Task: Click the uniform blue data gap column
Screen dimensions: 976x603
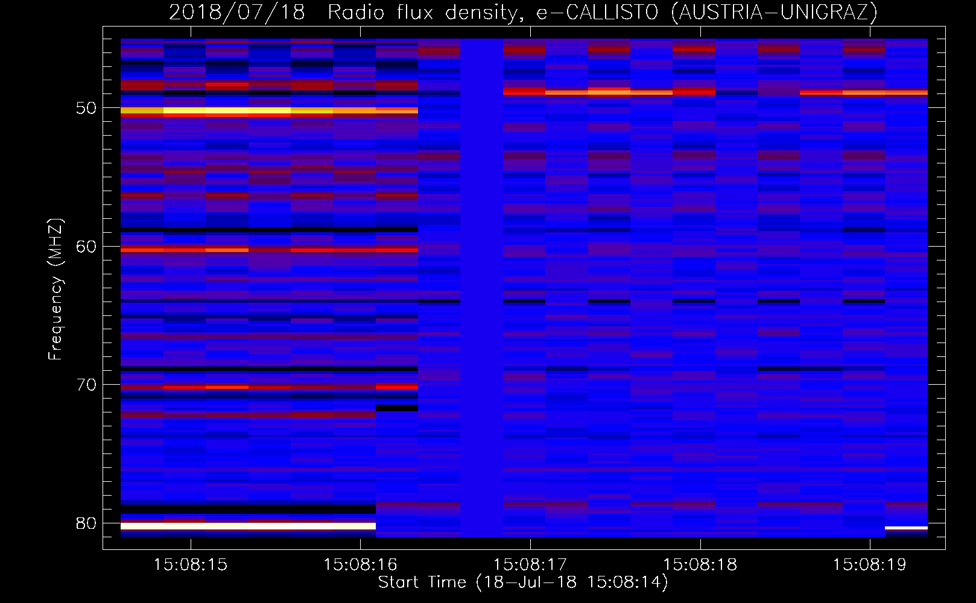Action: point(481,288)
